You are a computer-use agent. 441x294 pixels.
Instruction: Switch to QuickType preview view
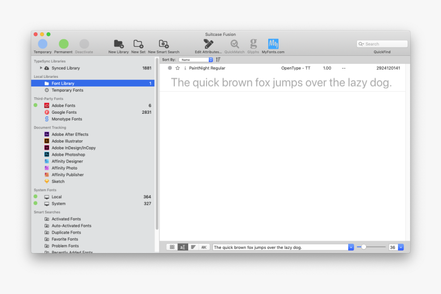tap(183, 247)
